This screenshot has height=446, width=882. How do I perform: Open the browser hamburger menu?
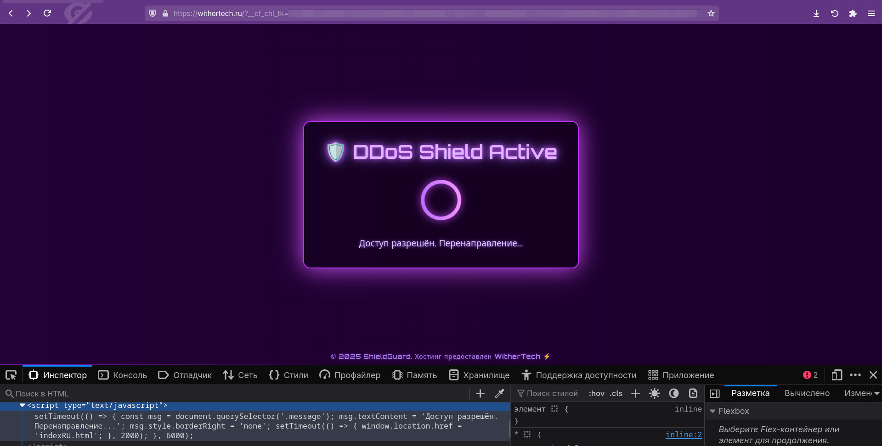(x=871, y=13)
